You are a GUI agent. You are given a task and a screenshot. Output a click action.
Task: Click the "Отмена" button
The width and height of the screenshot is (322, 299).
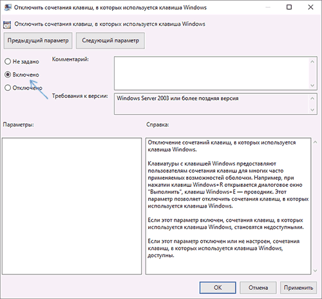point(258,287)
